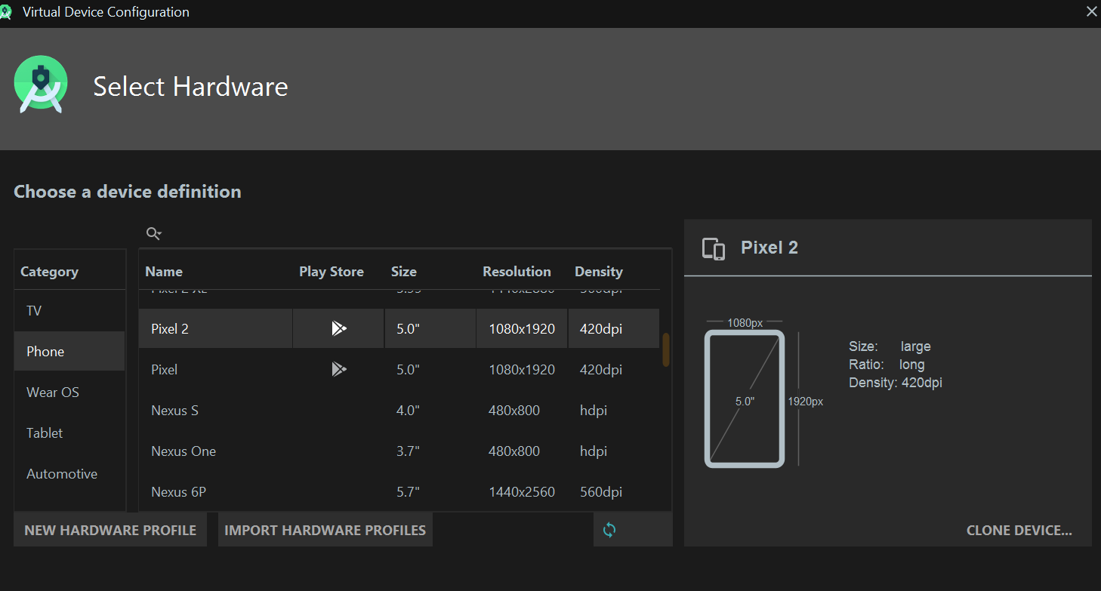Select the Pixel device row name
The image size is (1101, 591).
(x=165, y=369)
